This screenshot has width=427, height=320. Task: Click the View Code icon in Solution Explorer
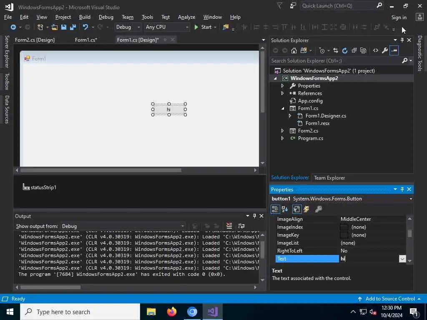click(376, 50)
